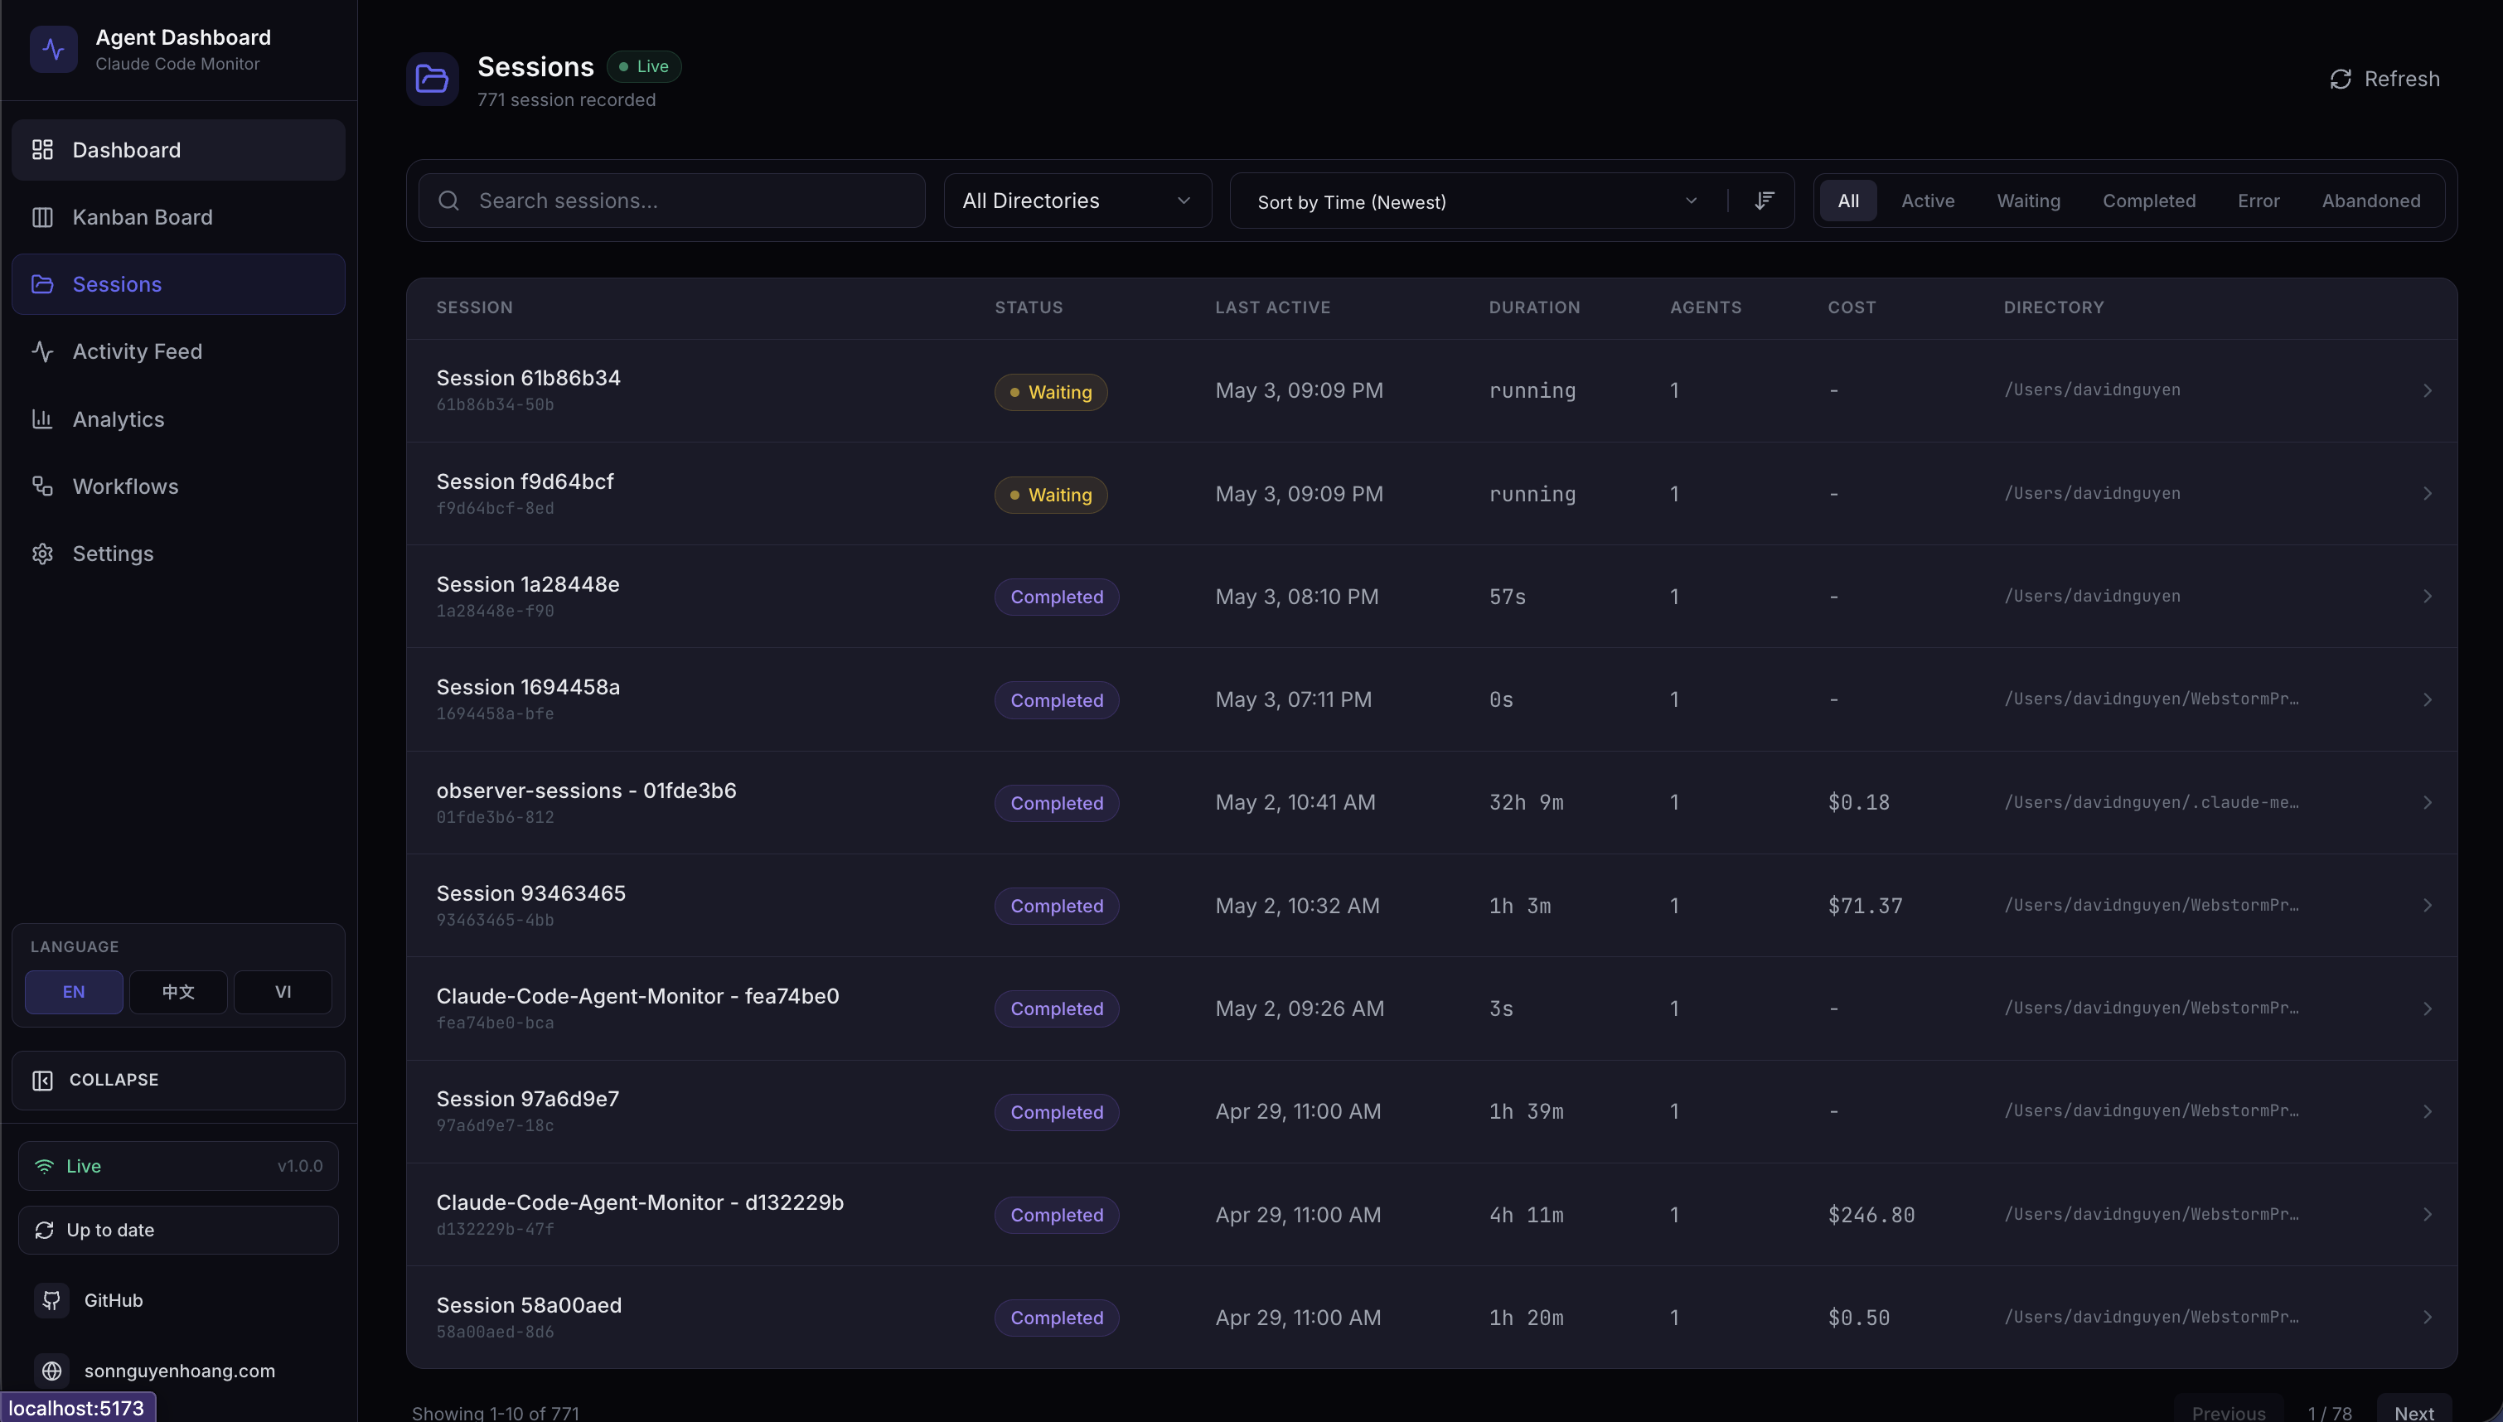Click LAST ACTIVE column header

1272,307
